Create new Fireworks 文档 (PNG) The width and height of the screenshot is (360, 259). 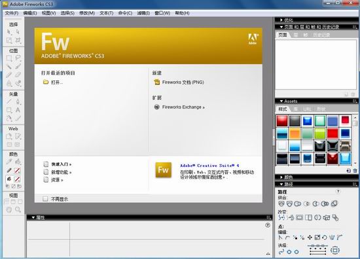183,82
